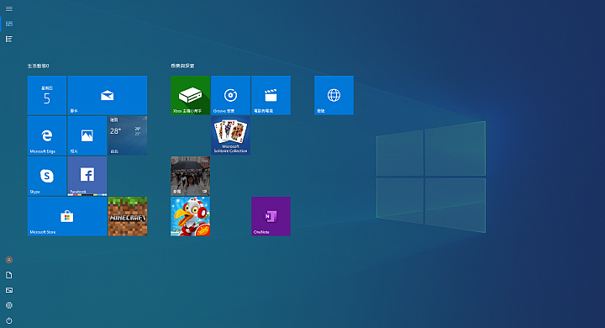The width and height of the screenshot is (605, 328).
Task: Switch to the all apps list
Action: click(x=9, y=39)
